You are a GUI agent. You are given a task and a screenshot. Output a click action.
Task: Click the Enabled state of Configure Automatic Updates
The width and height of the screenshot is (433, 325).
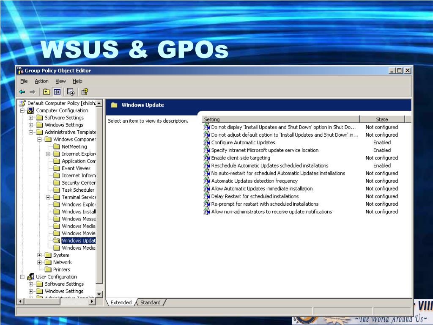pyautogui.click(x=382, y=142)
